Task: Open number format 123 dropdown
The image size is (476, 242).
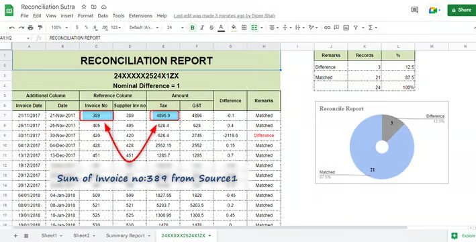Action: (116, 28)
